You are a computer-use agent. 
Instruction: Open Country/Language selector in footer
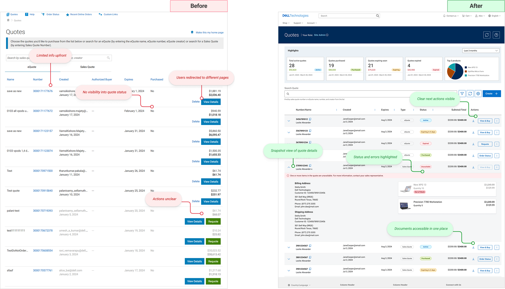299,285
